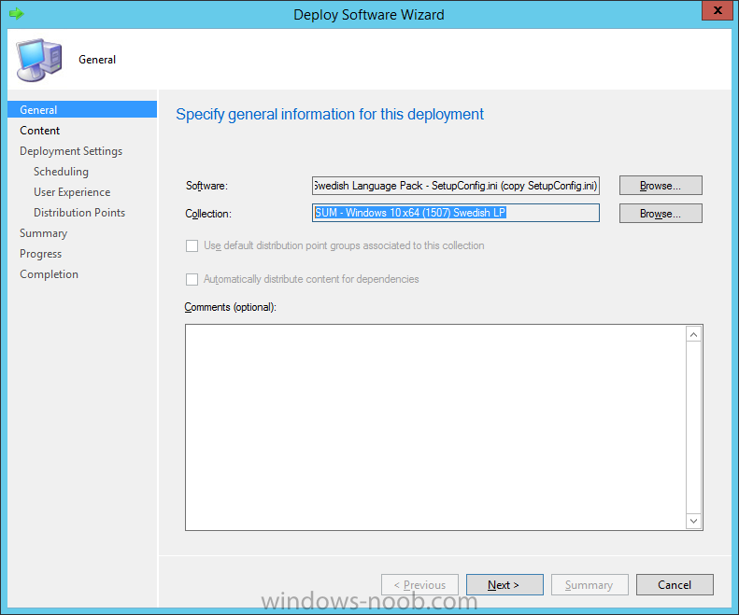Open the User Experience step
This screenshot has width=739, height=615.
click(x=72, y=192)
